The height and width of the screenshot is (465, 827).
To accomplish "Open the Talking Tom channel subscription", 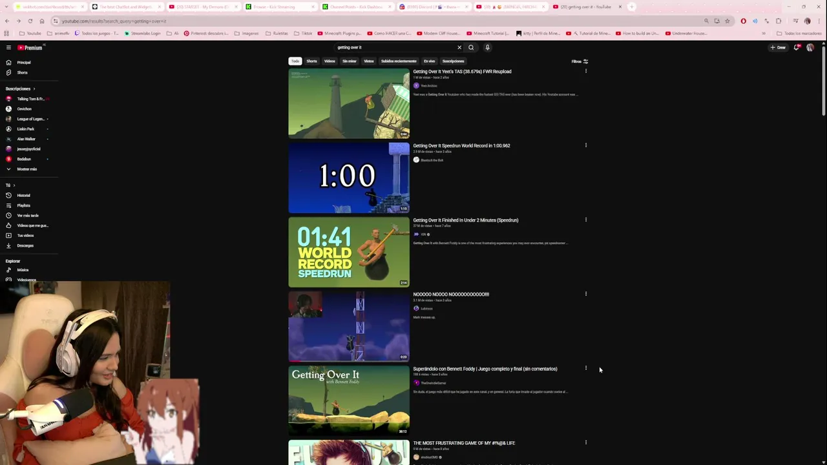I will coord(29,99).
